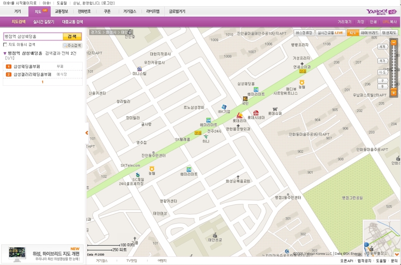Toggle the mini overview map arrow

[x=397, y=254]
